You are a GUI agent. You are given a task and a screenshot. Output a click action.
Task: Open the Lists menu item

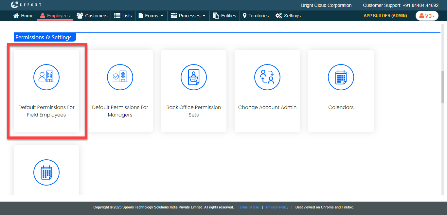click(x=123, y=16)
